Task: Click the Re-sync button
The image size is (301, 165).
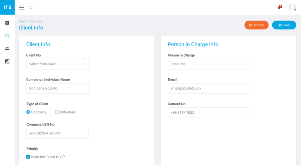Action: [x=256, y=25]
